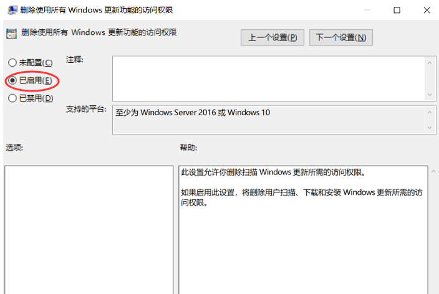Jump to 下一个设置 policy

click(x=340, y=37)
